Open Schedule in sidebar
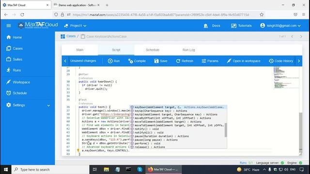 [16, 93]
